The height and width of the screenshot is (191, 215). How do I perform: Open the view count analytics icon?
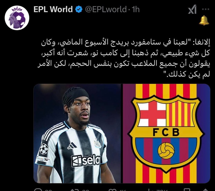150,190
